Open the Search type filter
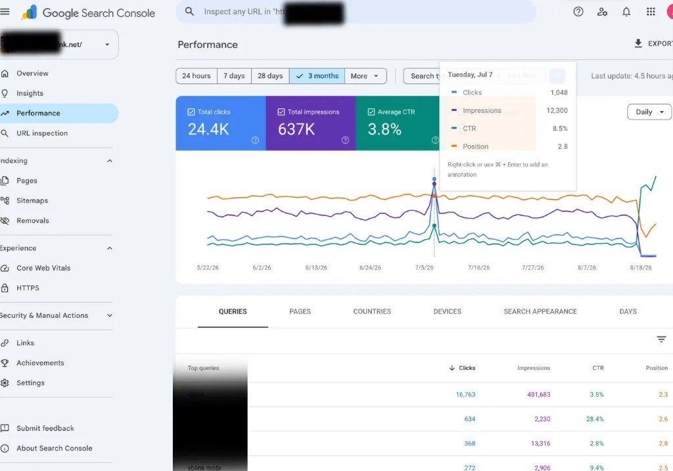Image resolution: width=673 pixels, height=471 pixels. [x=421, y=76]
